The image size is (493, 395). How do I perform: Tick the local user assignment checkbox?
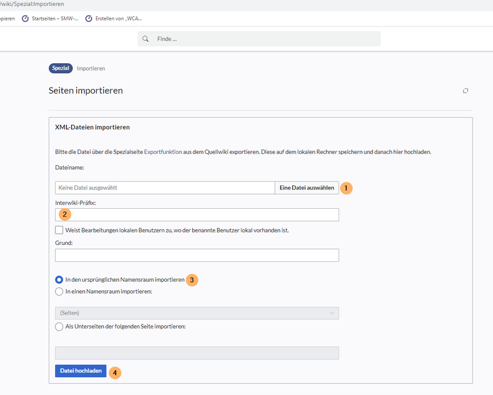tap(59, 230)
